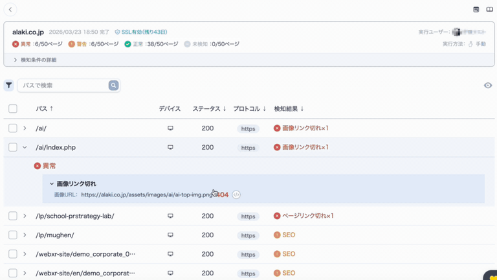Click the magnifier search button

(x=113, y=86)
